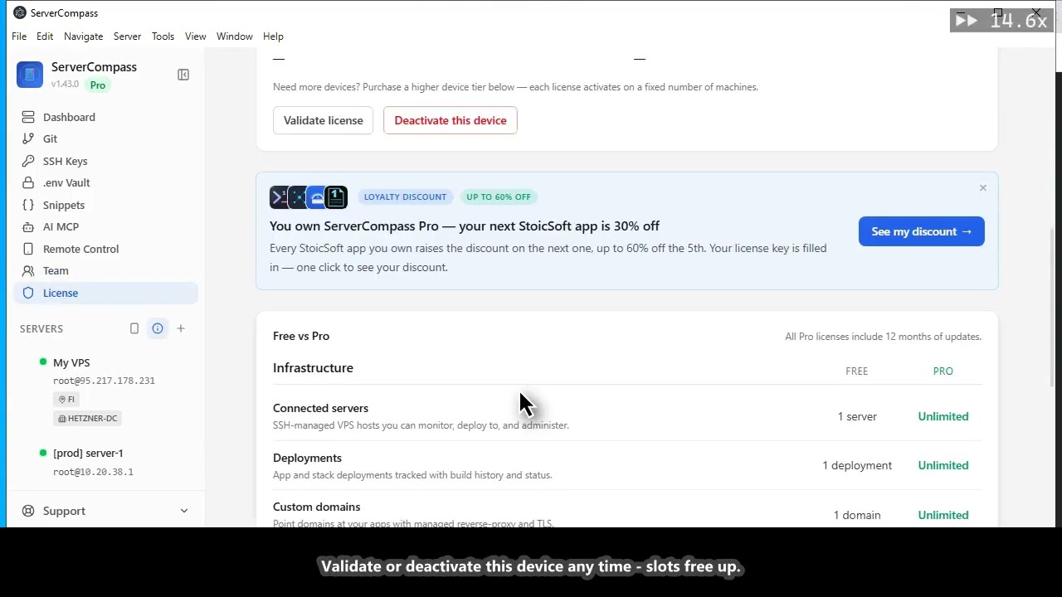Open the Snippets section

[x=106, y=205]
